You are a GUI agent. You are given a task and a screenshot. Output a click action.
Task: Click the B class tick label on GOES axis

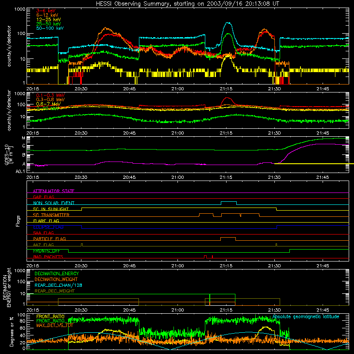[x=24, y=155]
